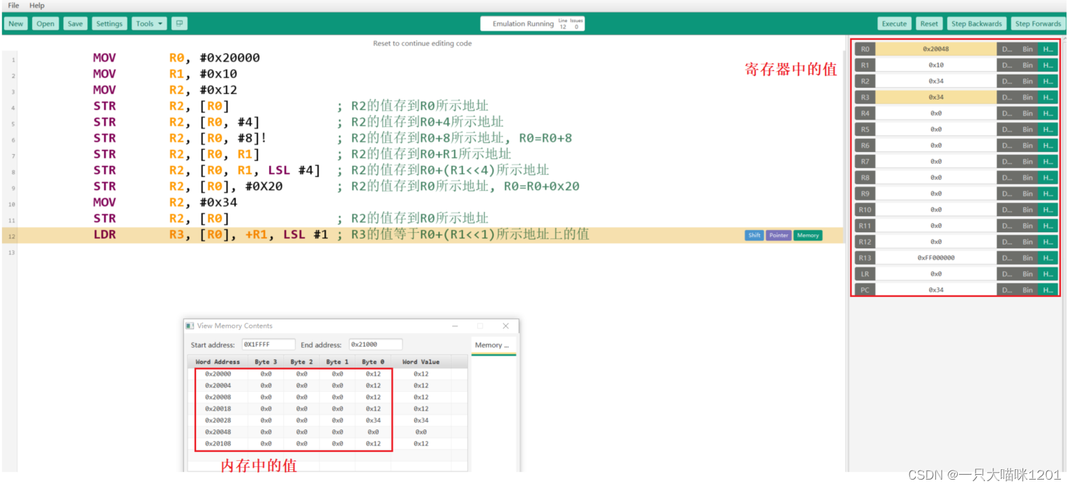This screenshot has height=488, width=1072.
Task: Click the Settings button
Action: (x=110, y=24)
